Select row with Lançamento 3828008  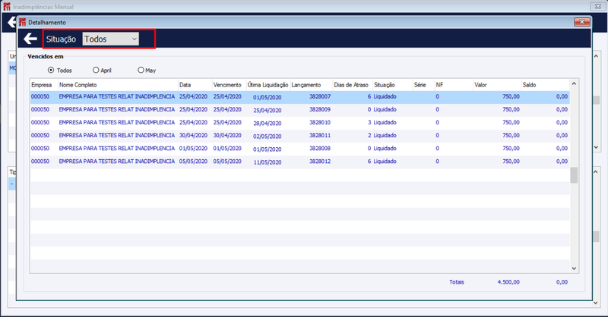pyautogui.click(x=299, y=149)
